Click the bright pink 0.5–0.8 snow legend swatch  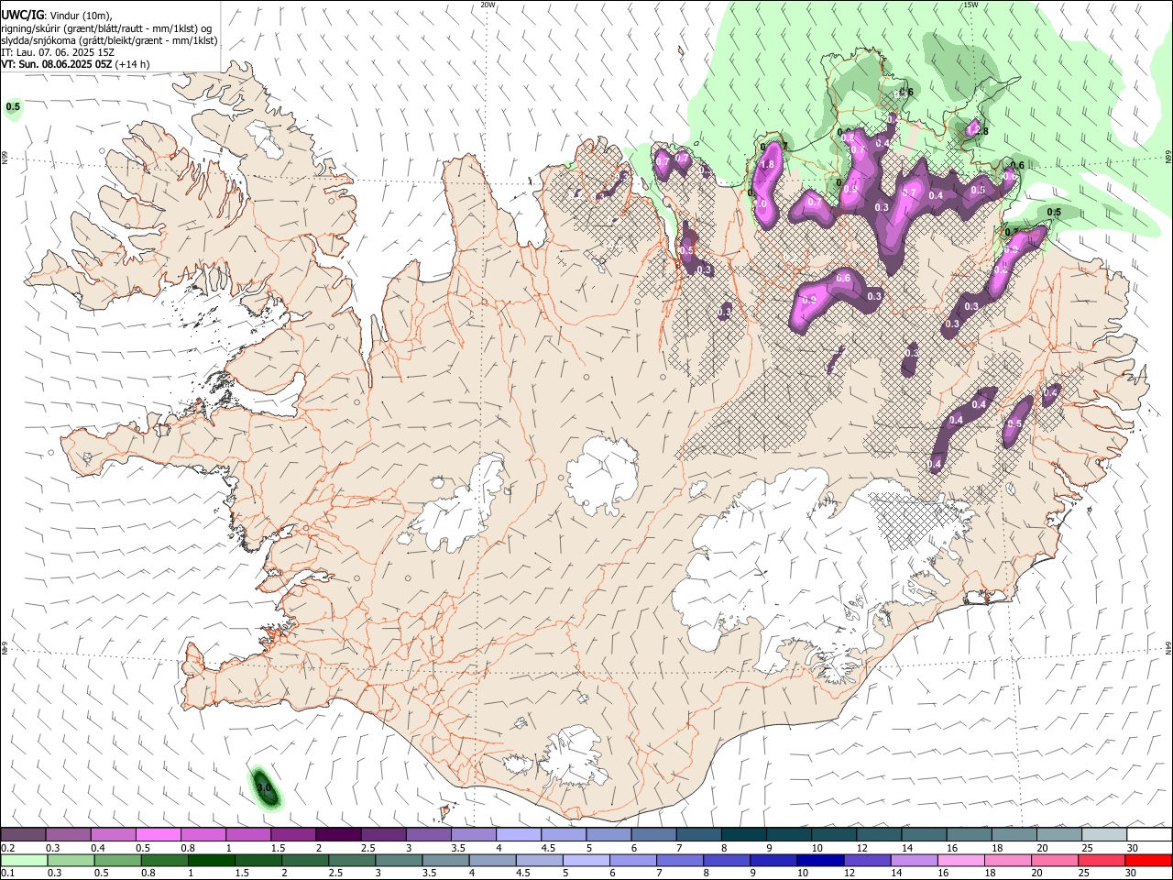click(x=158, y=834)
